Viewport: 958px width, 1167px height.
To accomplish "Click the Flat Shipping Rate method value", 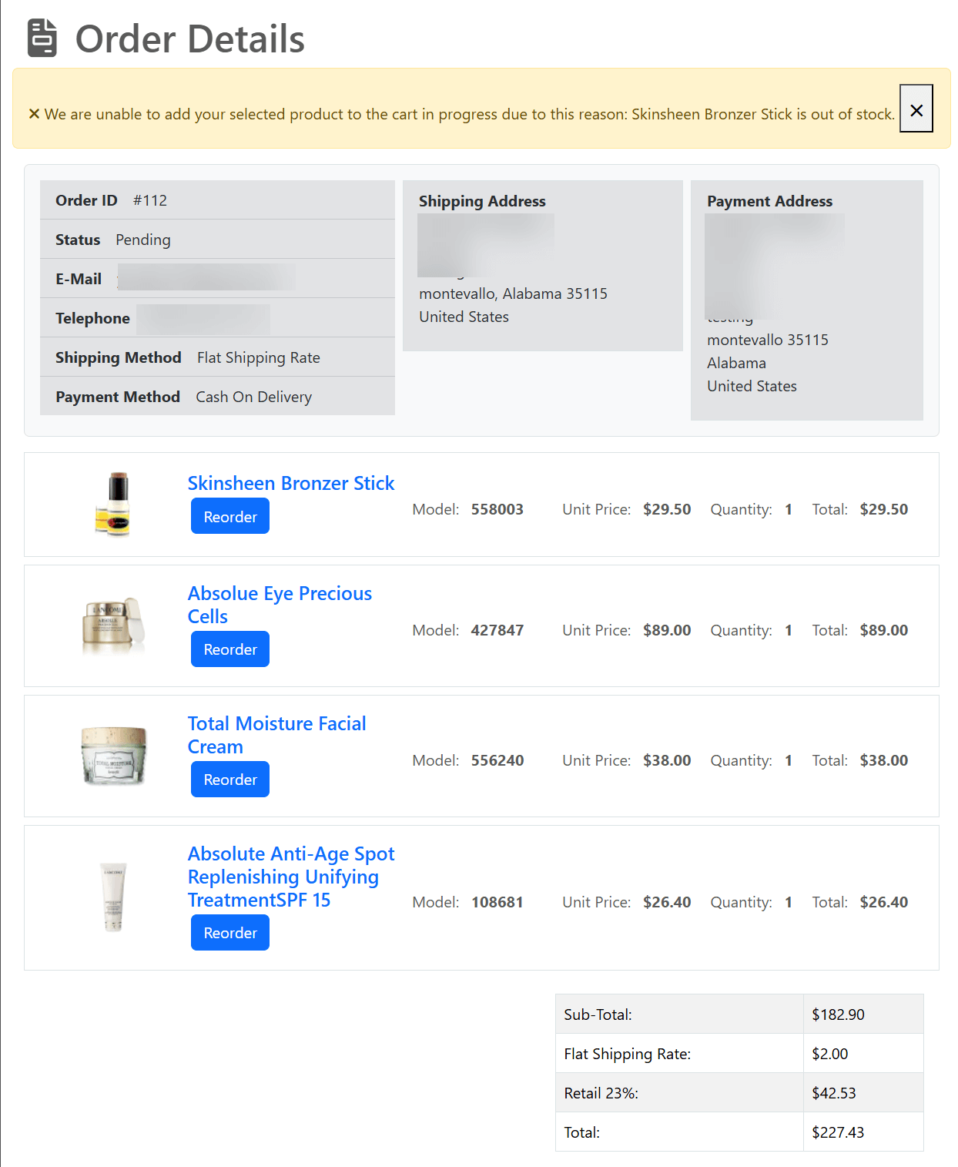I will [258, 357].
